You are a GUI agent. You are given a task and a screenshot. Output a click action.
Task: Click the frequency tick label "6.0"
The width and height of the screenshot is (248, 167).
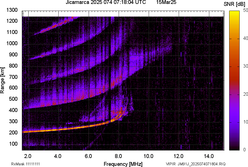(88, 156)
